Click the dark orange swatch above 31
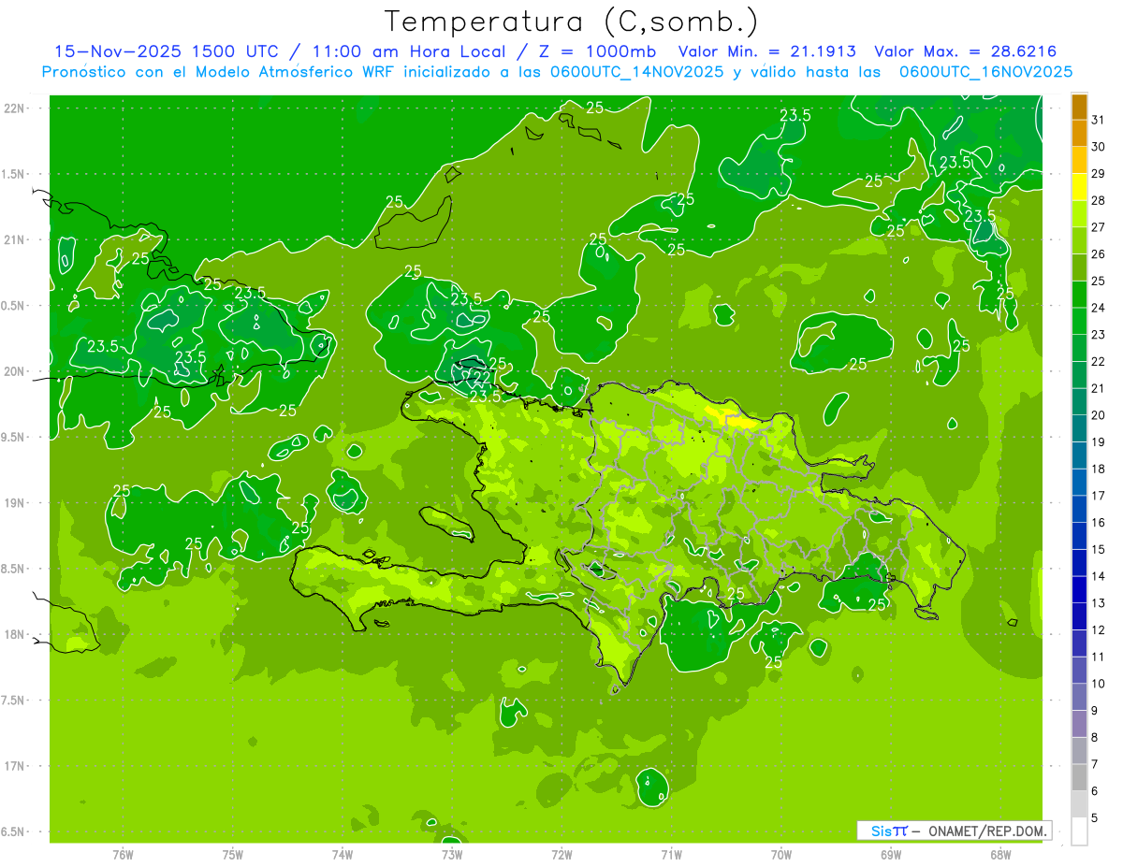Viewport: 1123px width, 867px height. click(x=1079, y=107)
